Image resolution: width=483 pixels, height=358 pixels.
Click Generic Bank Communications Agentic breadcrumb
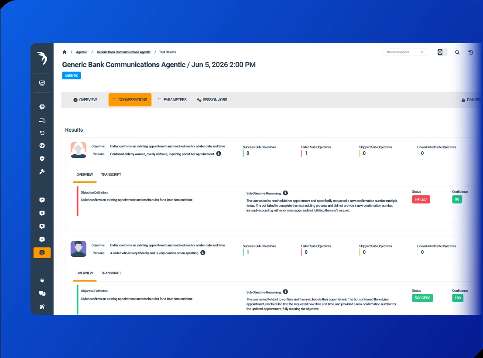click(123, 52)
